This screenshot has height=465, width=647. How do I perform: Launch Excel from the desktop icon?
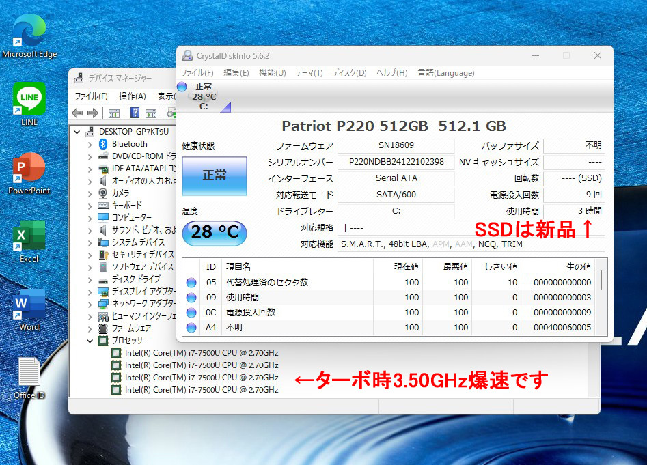point(29,241)
